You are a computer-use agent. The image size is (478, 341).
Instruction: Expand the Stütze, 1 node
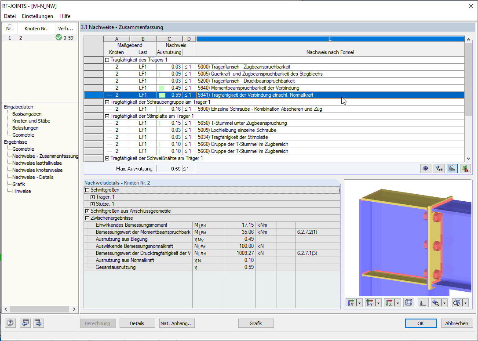tap(92, 204)
